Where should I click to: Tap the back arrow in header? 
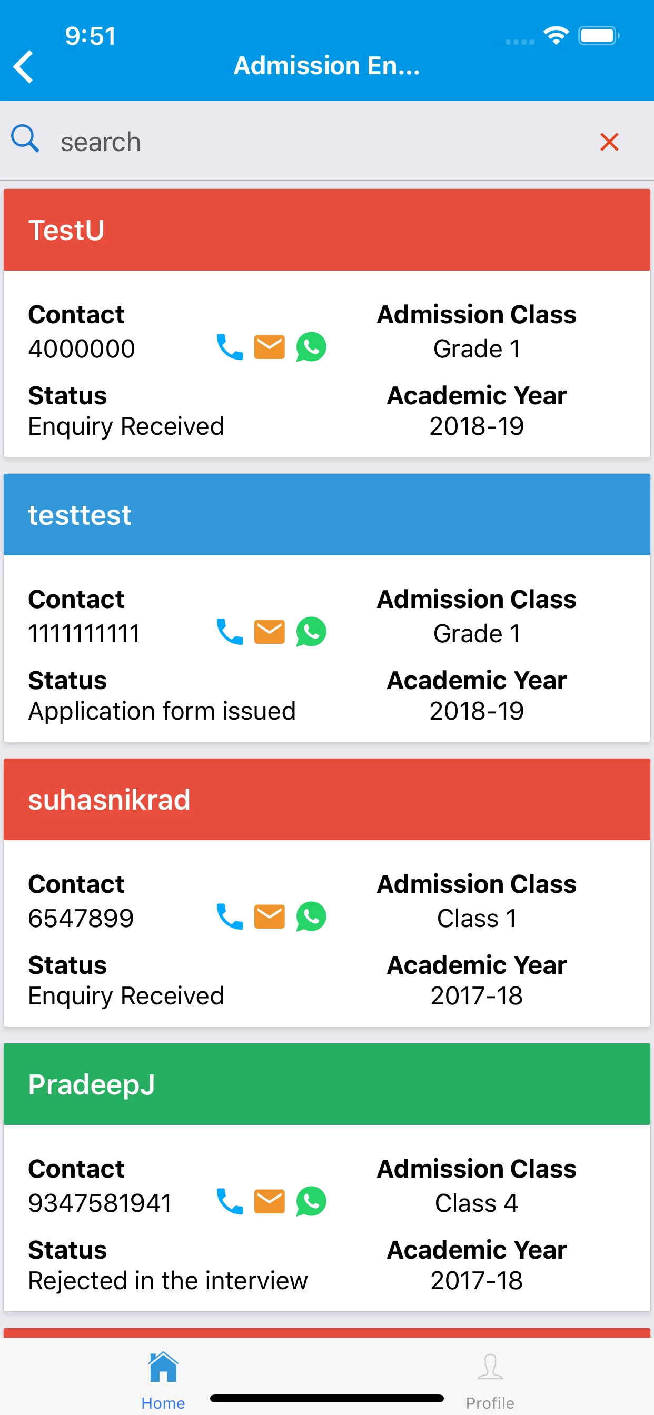coord(23,66)
